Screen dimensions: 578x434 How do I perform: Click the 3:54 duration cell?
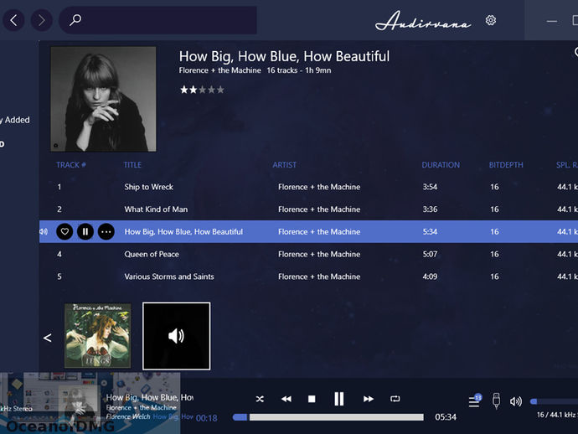[x=430, y=187]
